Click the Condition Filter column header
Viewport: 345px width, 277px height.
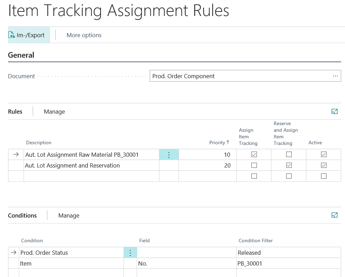coord(256,241)
